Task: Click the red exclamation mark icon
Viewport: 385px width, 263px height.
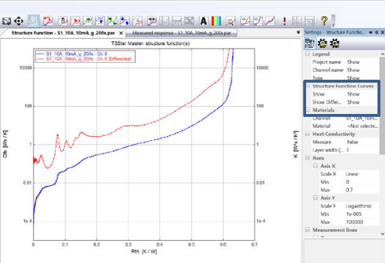Action: [x=284, y=21]
